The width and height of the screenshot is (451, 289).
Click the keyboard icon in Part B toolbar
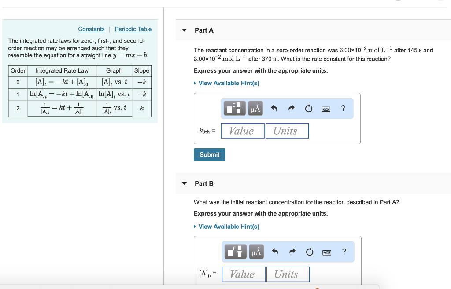[x=326, y=252]
